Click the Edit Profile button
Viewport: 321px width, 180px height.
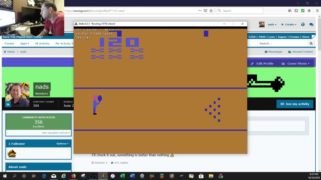point(262,63)
